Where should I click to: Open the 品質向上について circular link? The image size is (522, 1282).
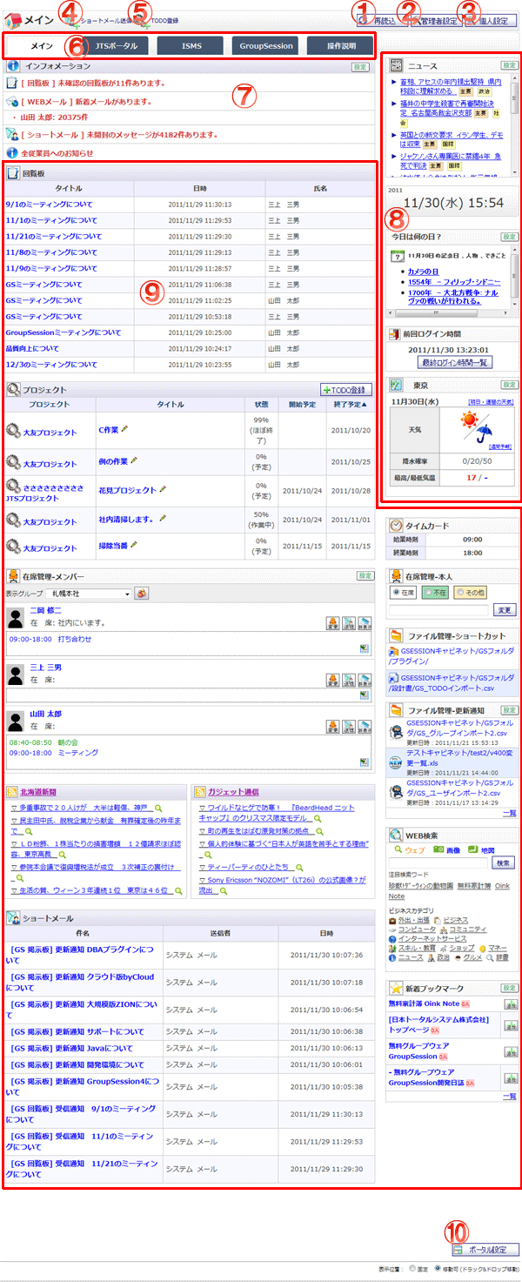pyautogui.click(x=31, y=348)
